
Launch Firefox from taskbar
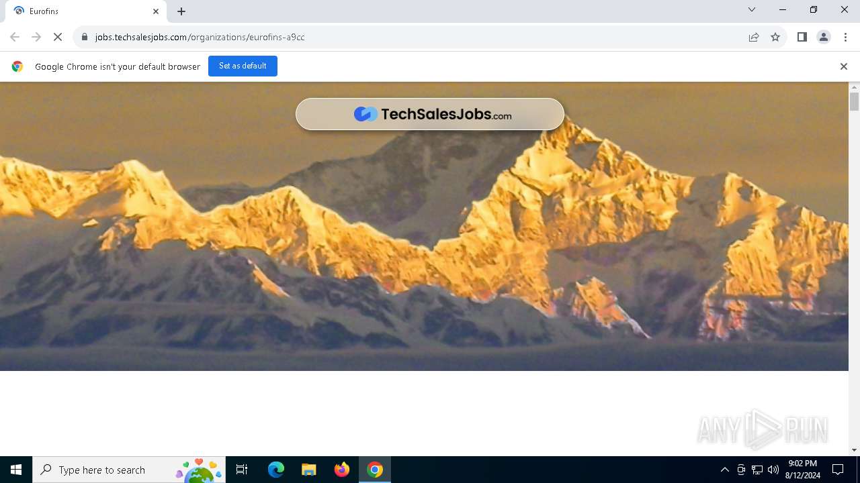[342, 470]
